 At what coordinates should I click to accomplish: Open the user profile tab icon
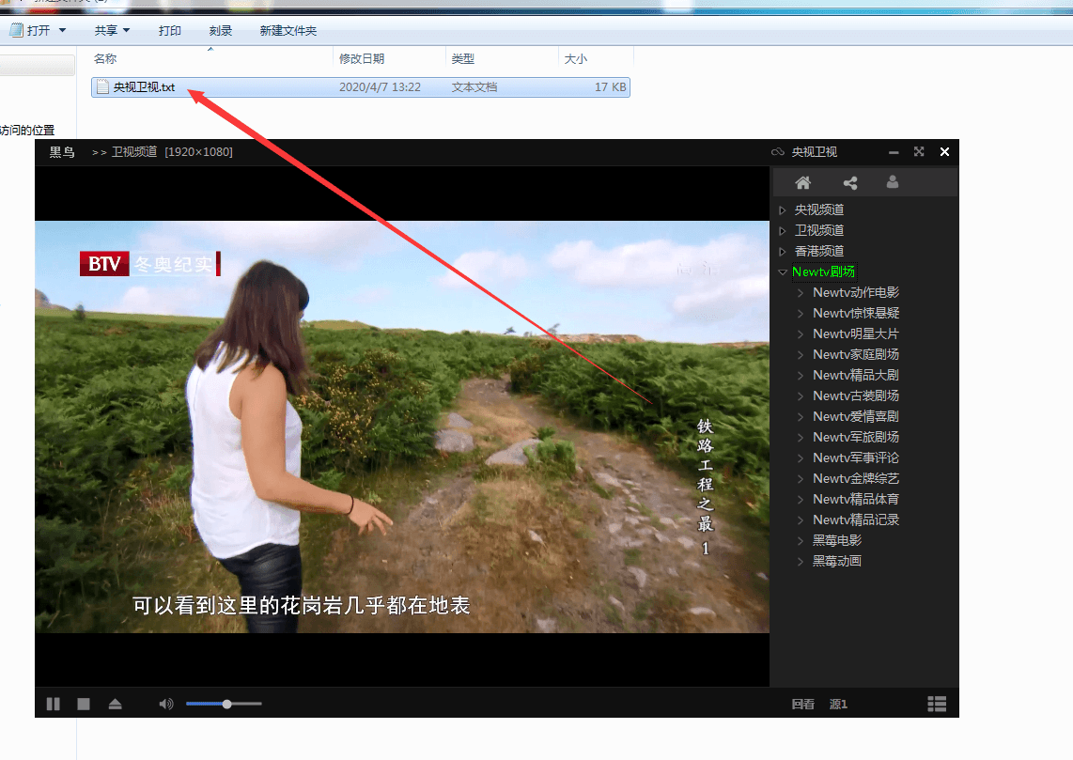[x=893, y=182]
